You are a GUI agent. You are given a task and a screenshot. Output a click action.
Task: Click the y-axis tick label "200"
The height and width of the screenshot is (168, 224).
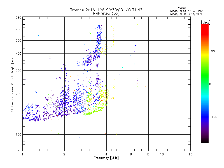18,94
